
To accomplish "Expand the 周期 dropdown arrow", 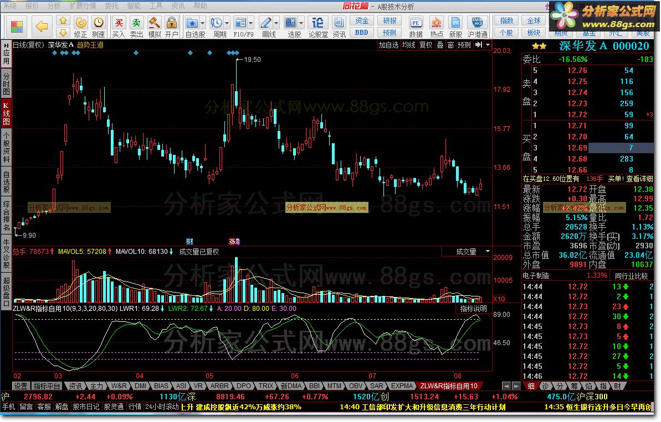I will pyautogui.click(x=227, y=22).
